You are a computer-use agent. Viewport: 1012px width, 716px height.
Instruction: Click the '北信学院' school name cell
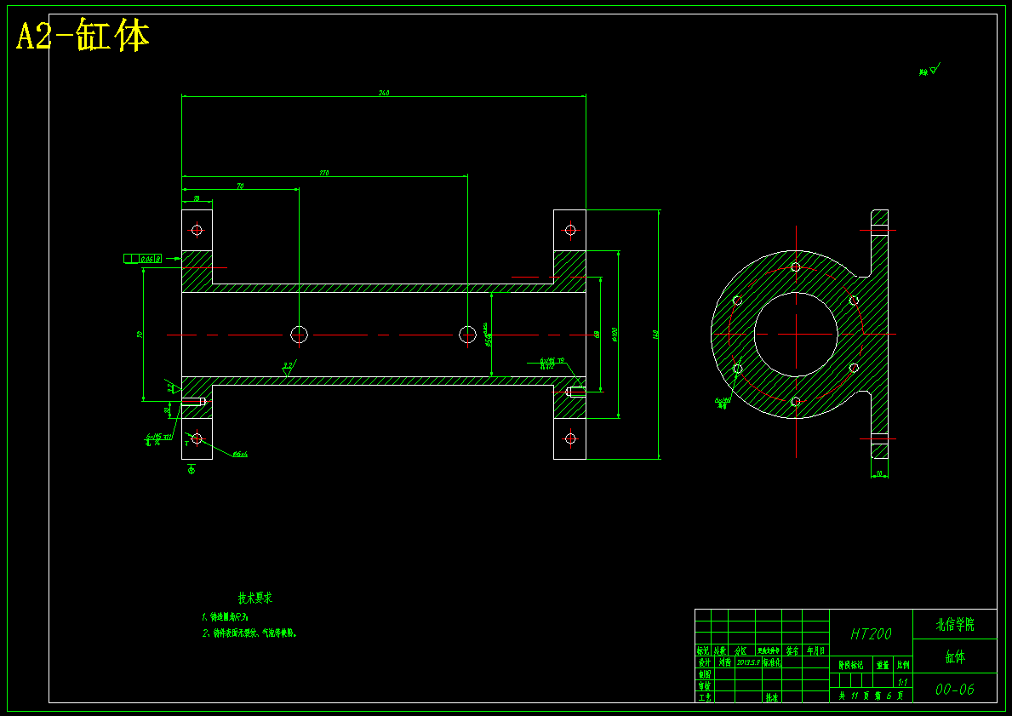pos(955,624)
